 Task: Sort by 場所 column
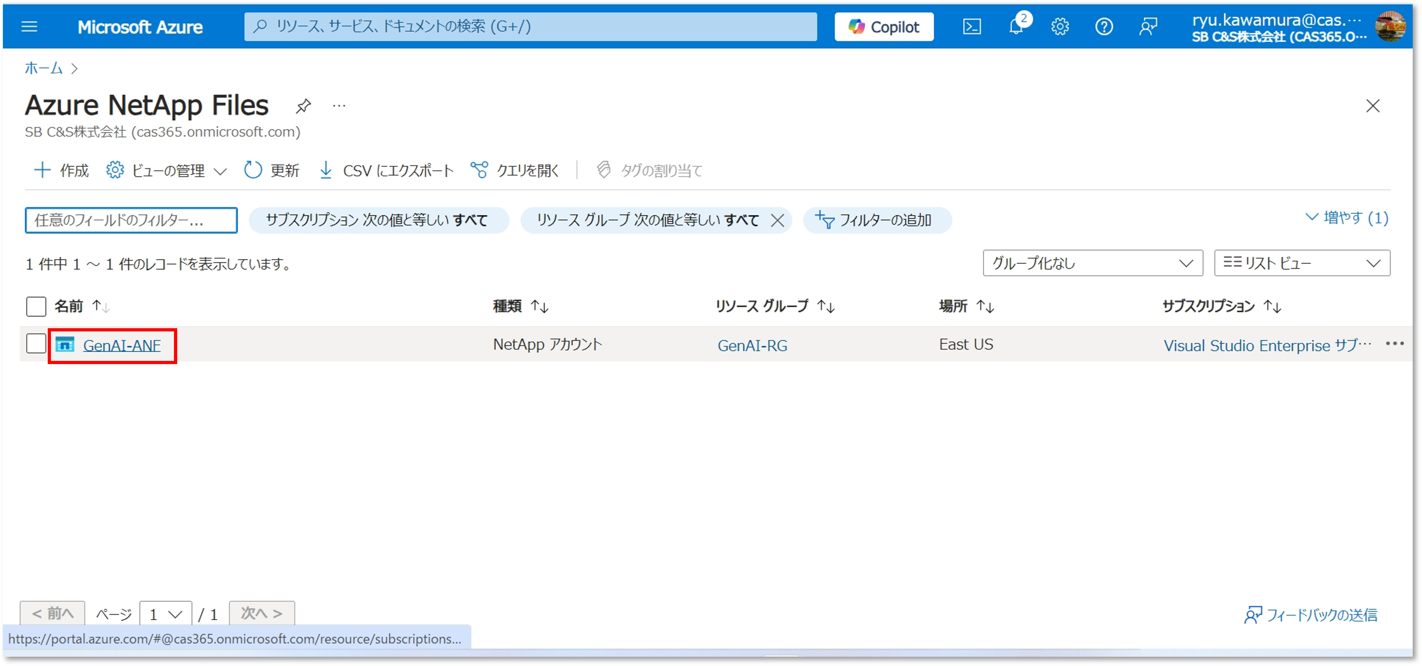click(967, 306)
